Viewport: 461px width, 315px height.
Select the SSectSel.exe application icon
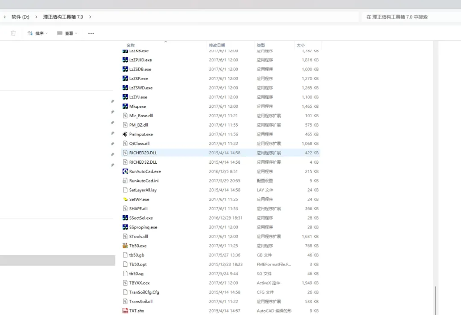[x=125, y=218]
